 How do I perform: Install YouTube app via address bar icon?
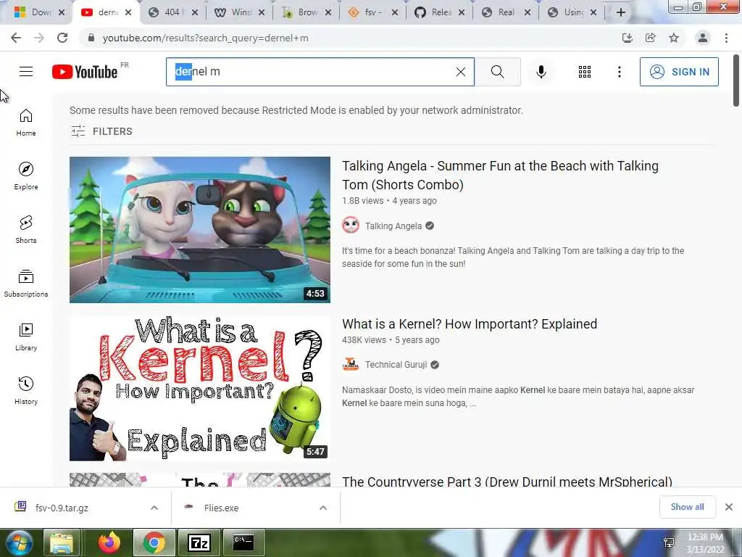click(x=627, y=38)
